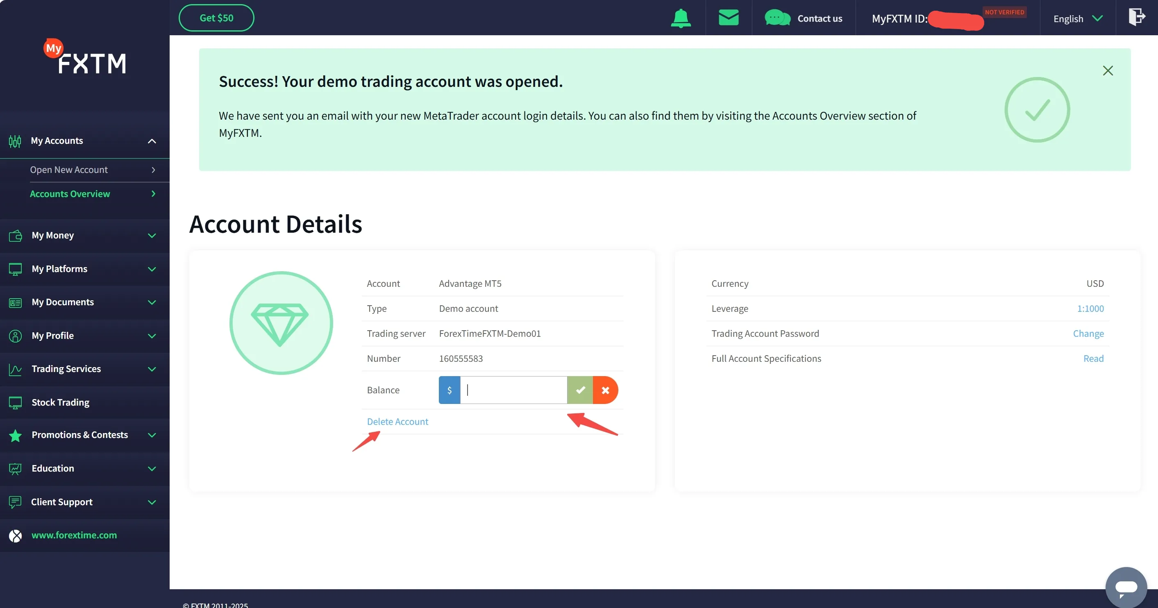Expand the My Documents section chevron
This screenshot has width=1158, height=608.
(x=152, y=302)
